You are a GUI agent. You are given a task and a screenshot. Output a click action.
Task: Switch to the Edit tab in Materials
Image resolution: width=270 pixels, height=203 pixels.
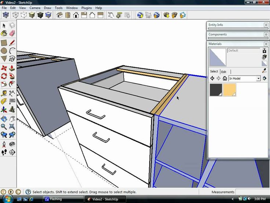pyautogui.click(x=224, y=72)
